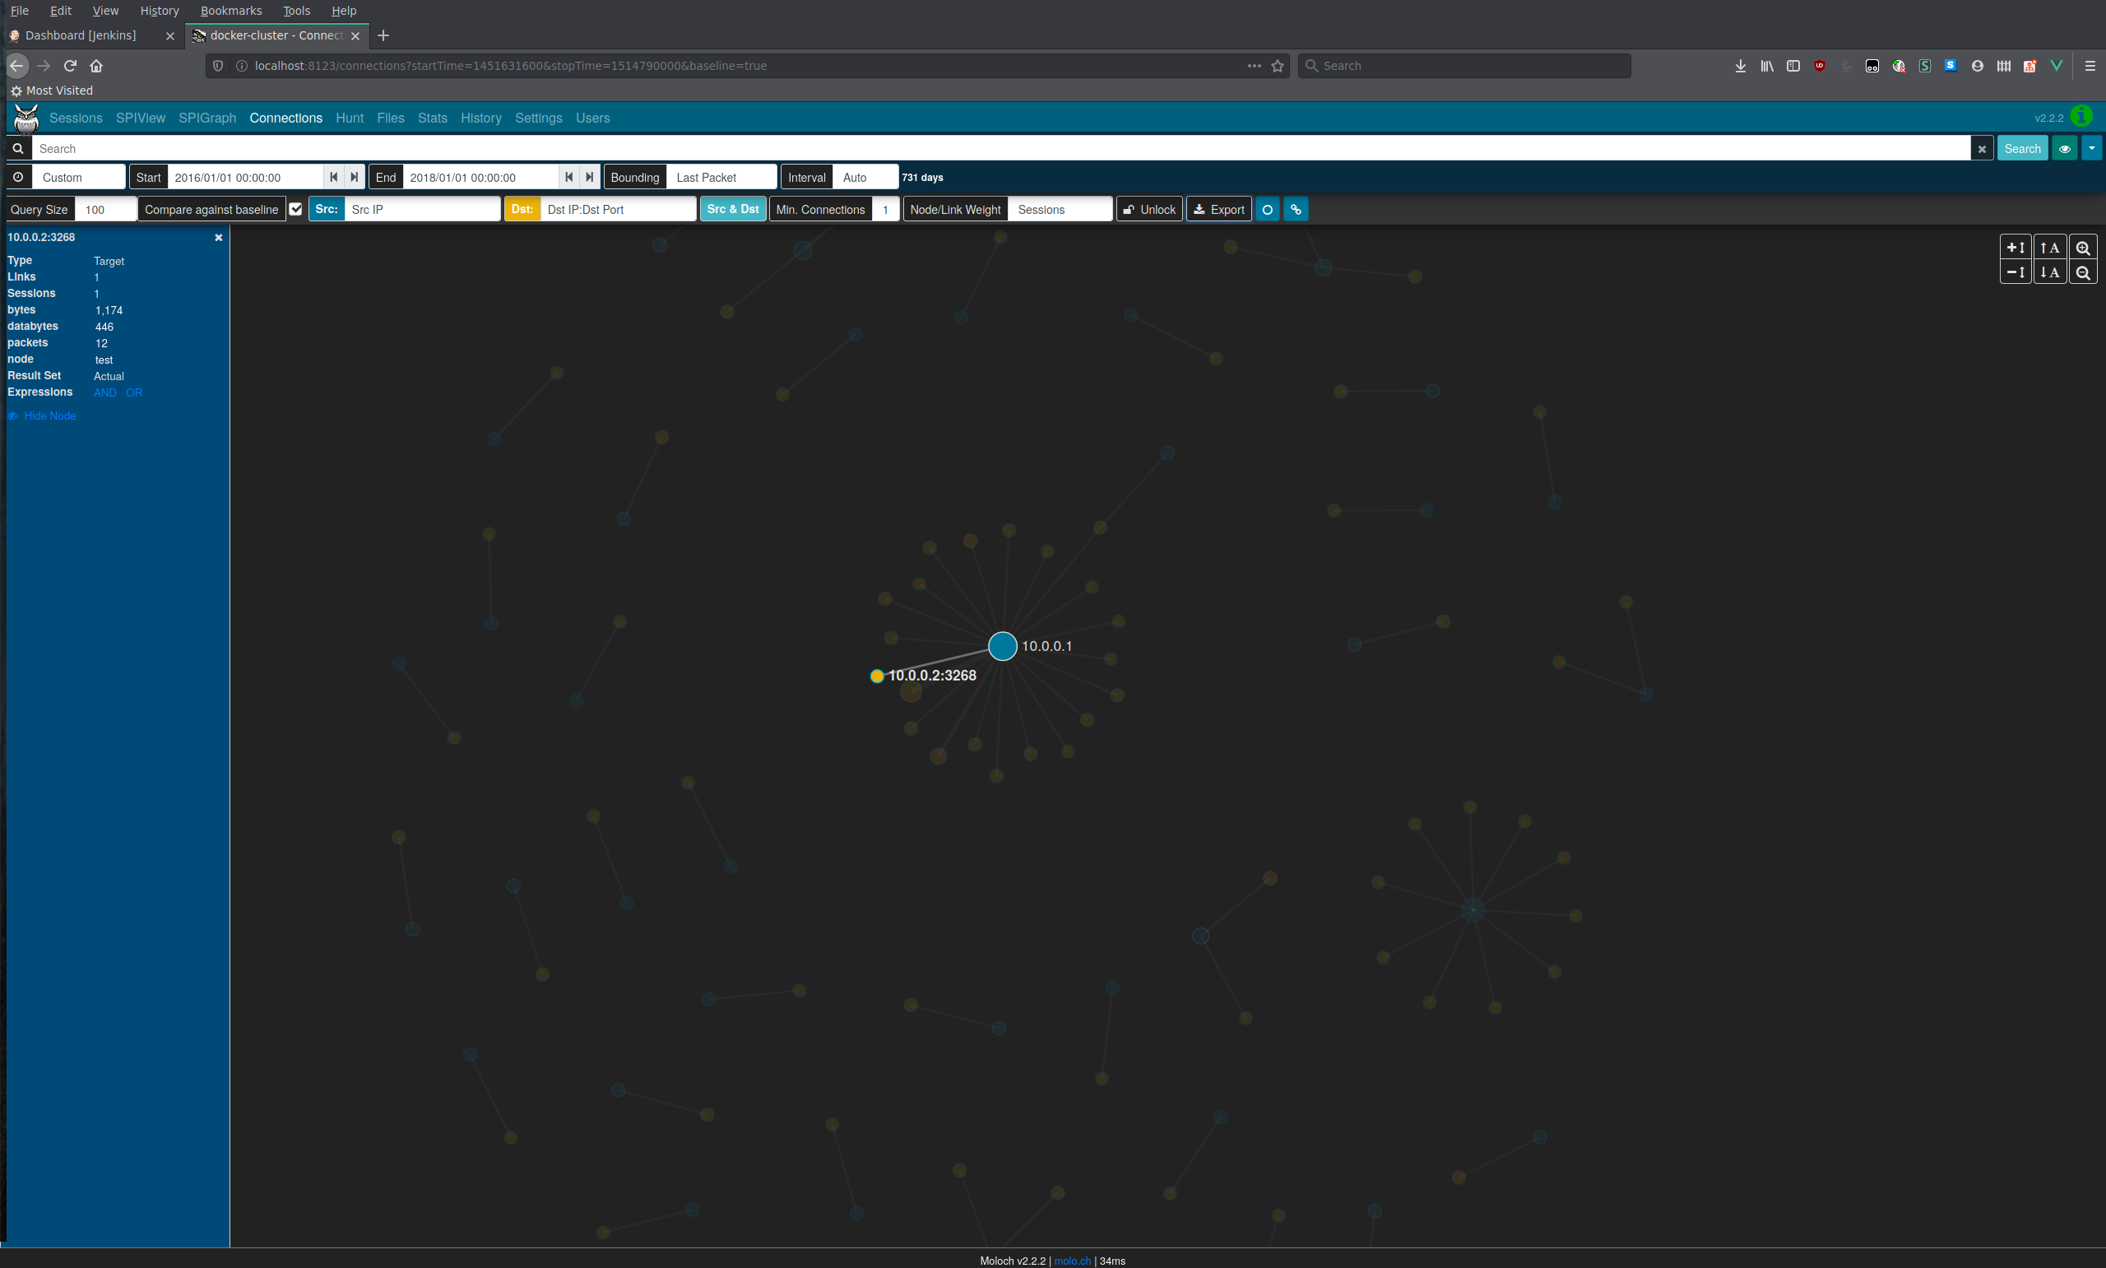This screenshot has height=1268, width=2106.
Task: Zoom in on the graph with the magnifier icon
Action: click(2083, 247)
